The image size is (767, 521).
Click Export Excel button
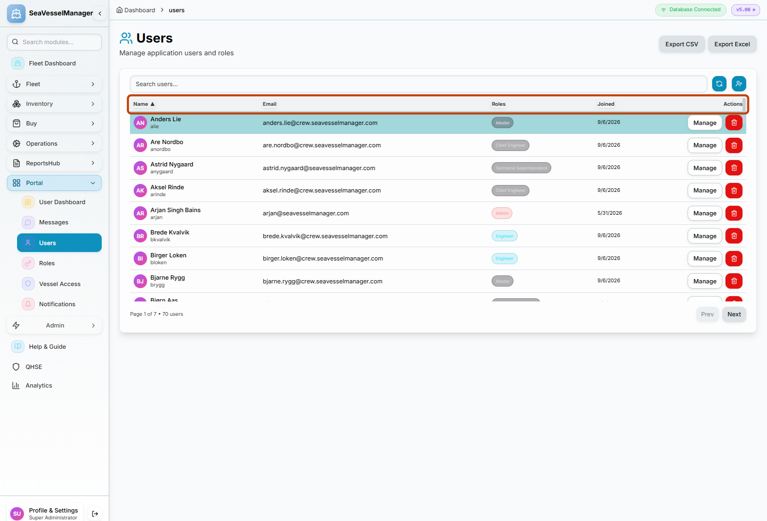732,44
